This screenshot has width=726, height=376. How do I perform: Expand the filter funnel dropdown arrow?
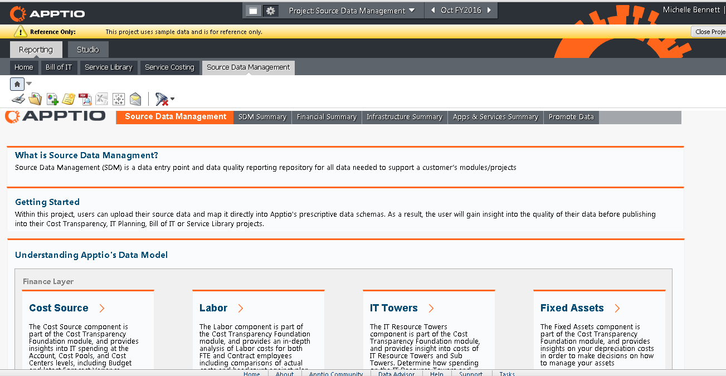tap(172, 99)
